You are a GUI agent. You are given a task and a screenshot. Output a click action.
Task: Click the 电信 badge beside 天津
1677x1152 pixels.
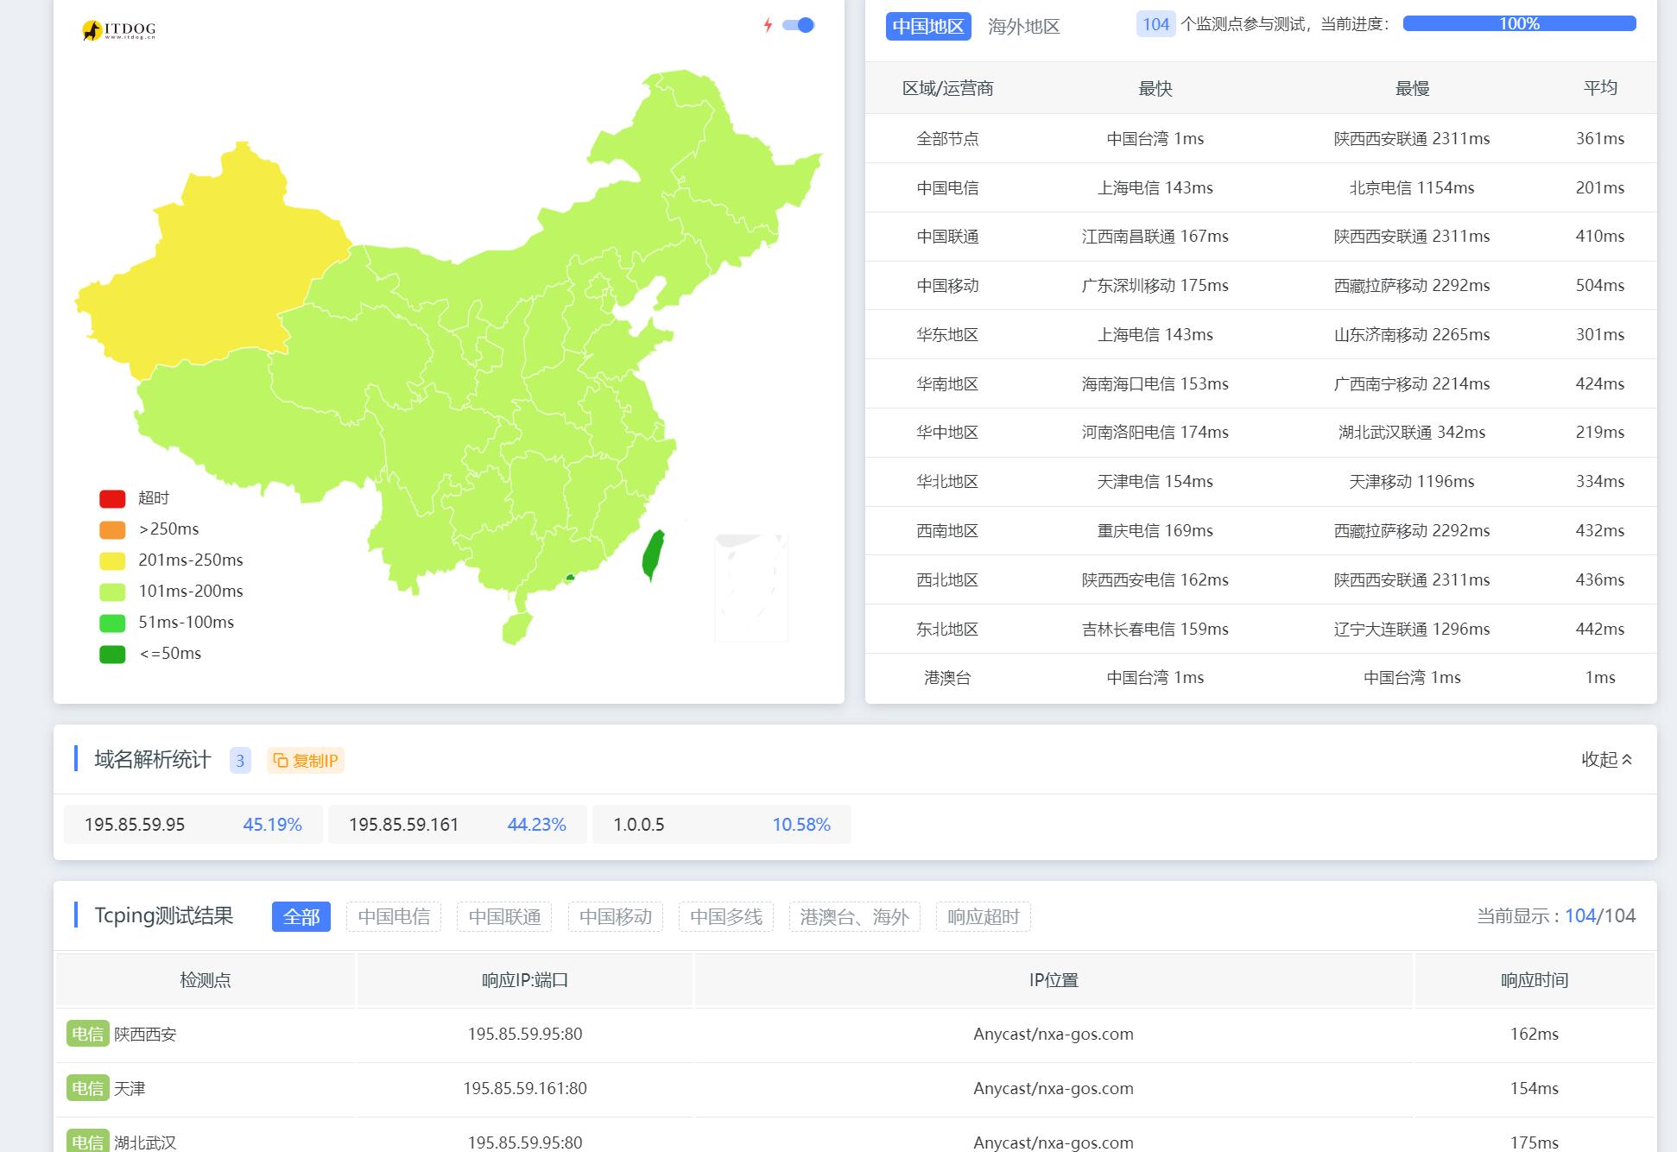(86, 1088)
